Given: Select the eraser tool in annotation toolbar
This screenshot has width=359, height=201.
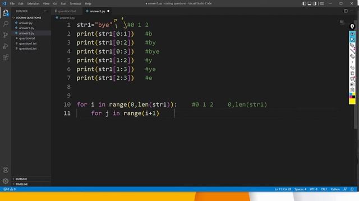Looking at the screenshot, I should coord(352,56).
